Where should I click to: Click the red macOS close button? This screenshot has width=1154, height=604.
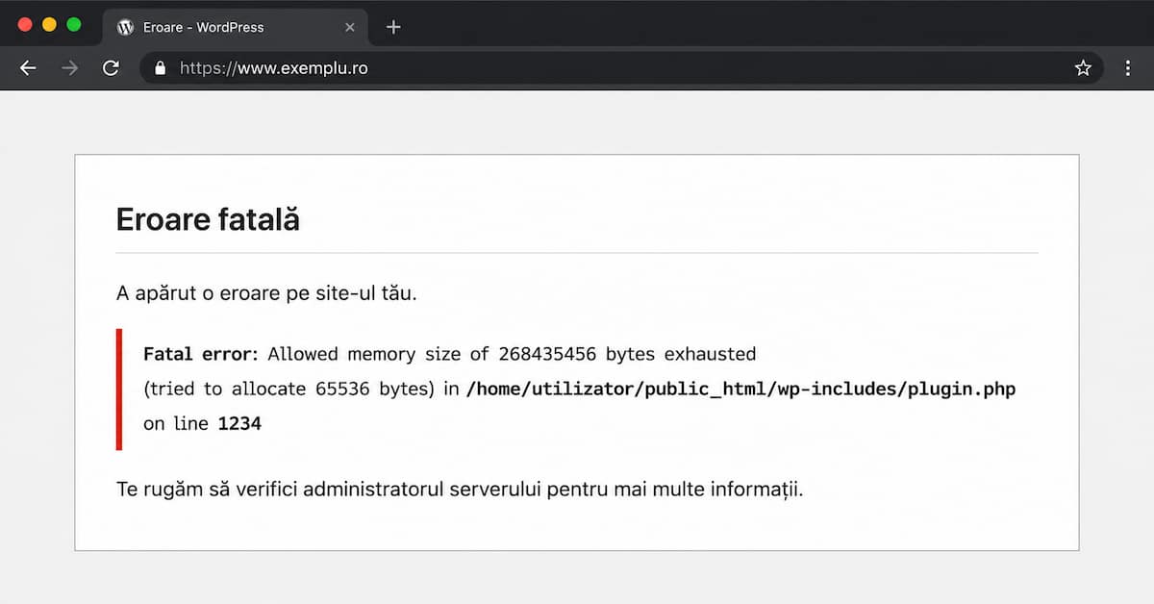(x=25, y=25)
